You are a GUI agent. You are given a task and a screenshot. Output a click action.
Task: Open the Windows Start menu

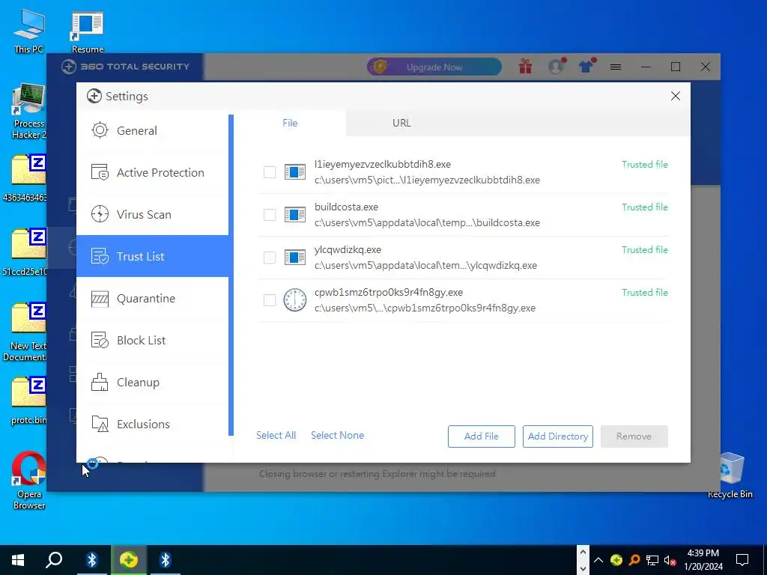[18, 560]
